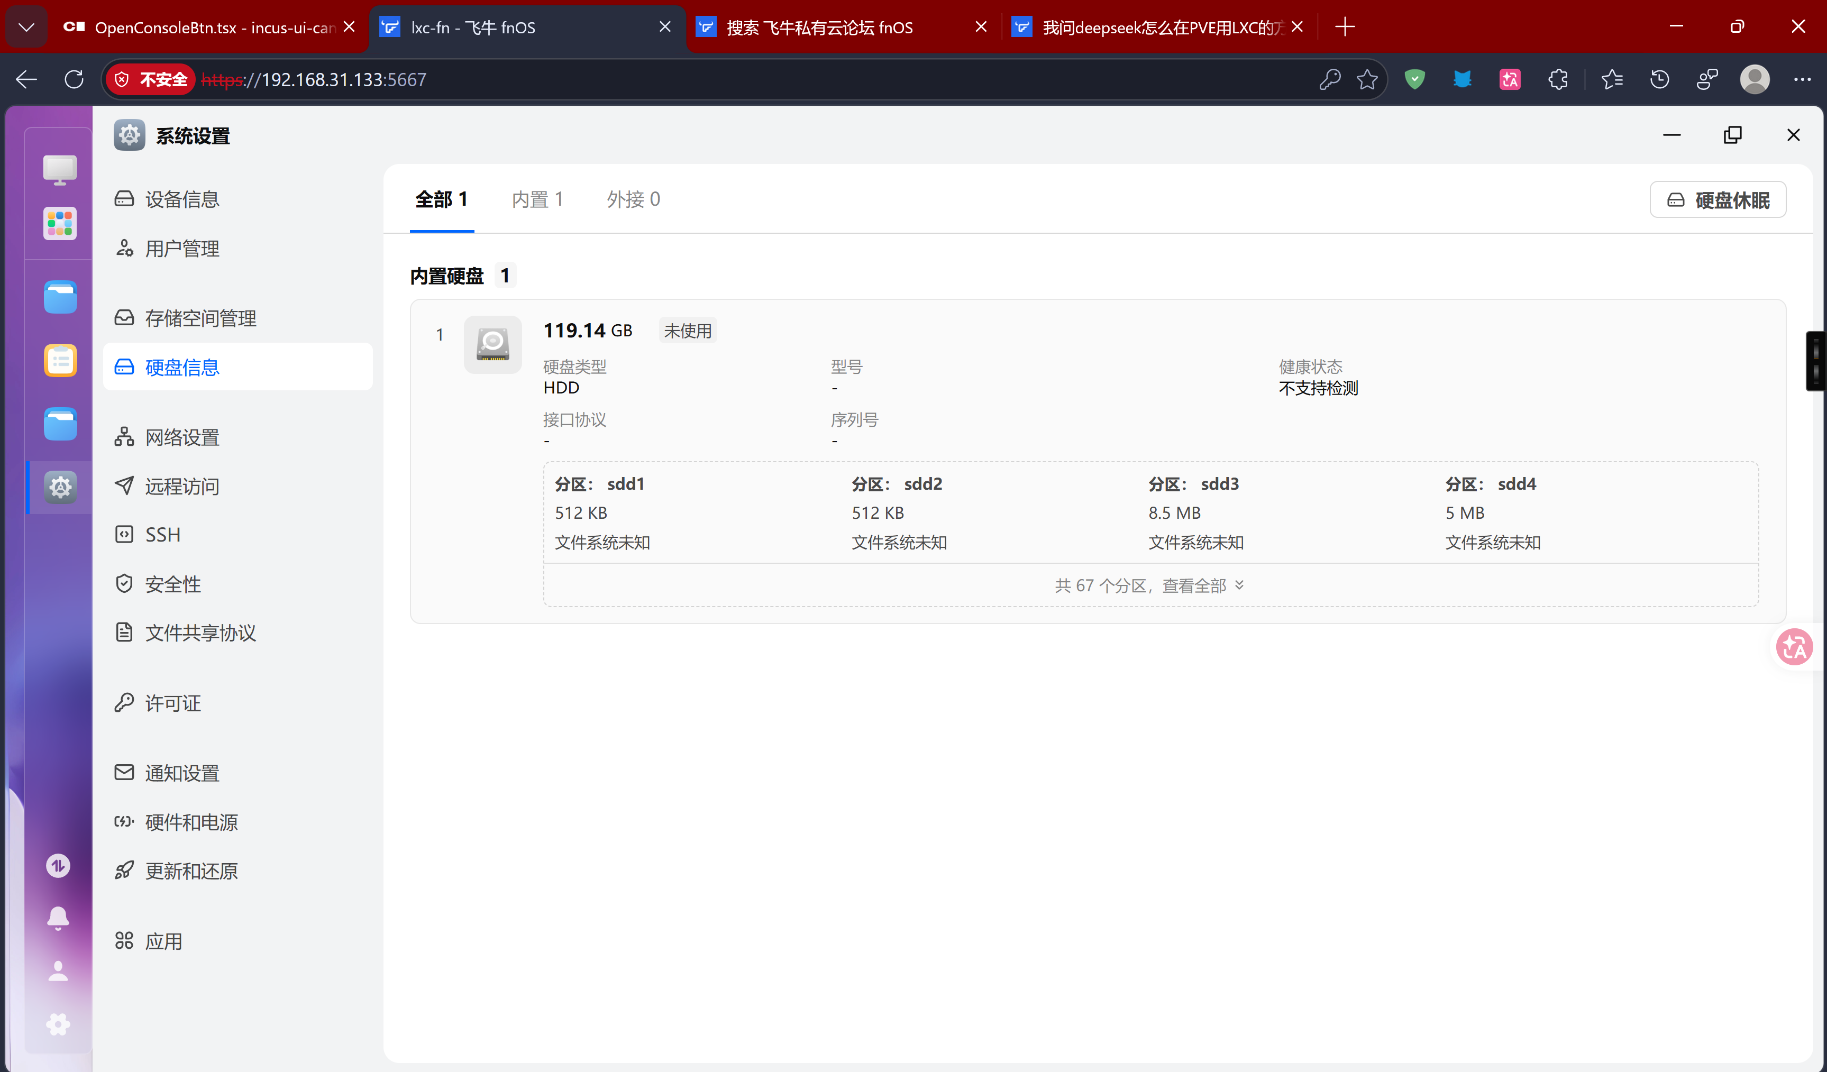Click the 硬盘休眠 button
This screenshot has height=1072, width=1827.
(1718, 200)
